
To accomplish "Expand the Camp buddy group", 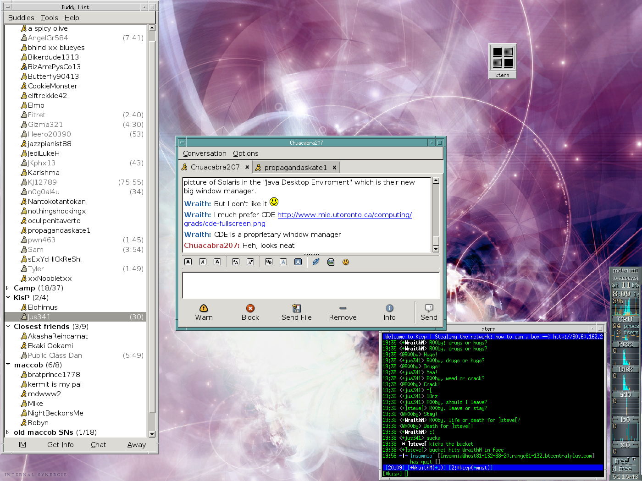I will [8, 288].
